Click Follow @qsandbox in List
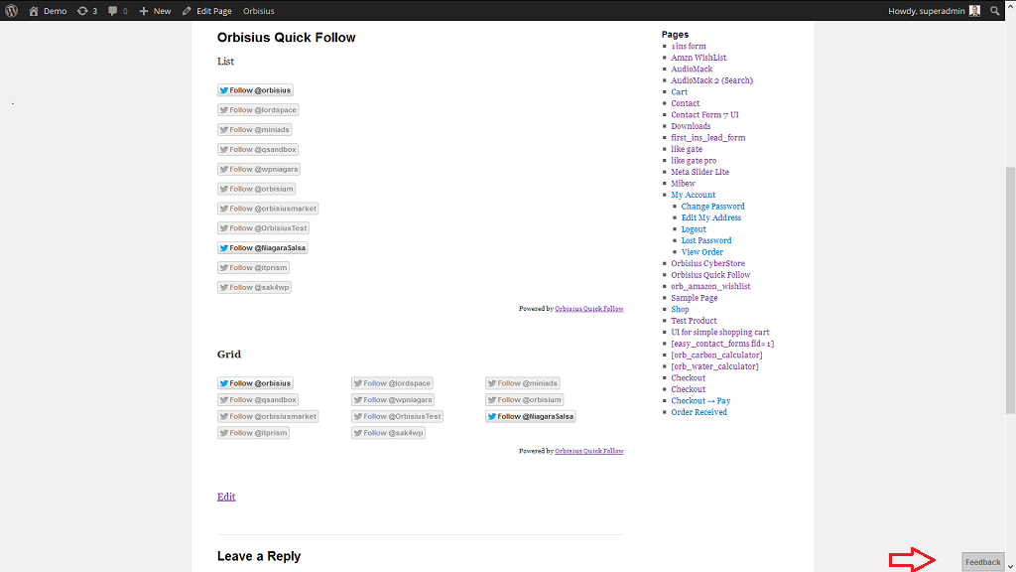 point(258,149)
